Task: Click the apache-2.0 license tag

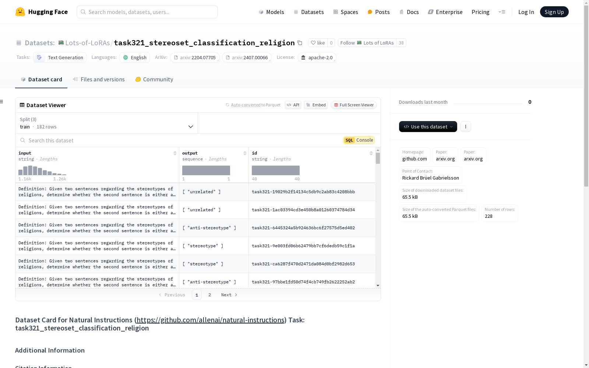Action: click(317, 57)
